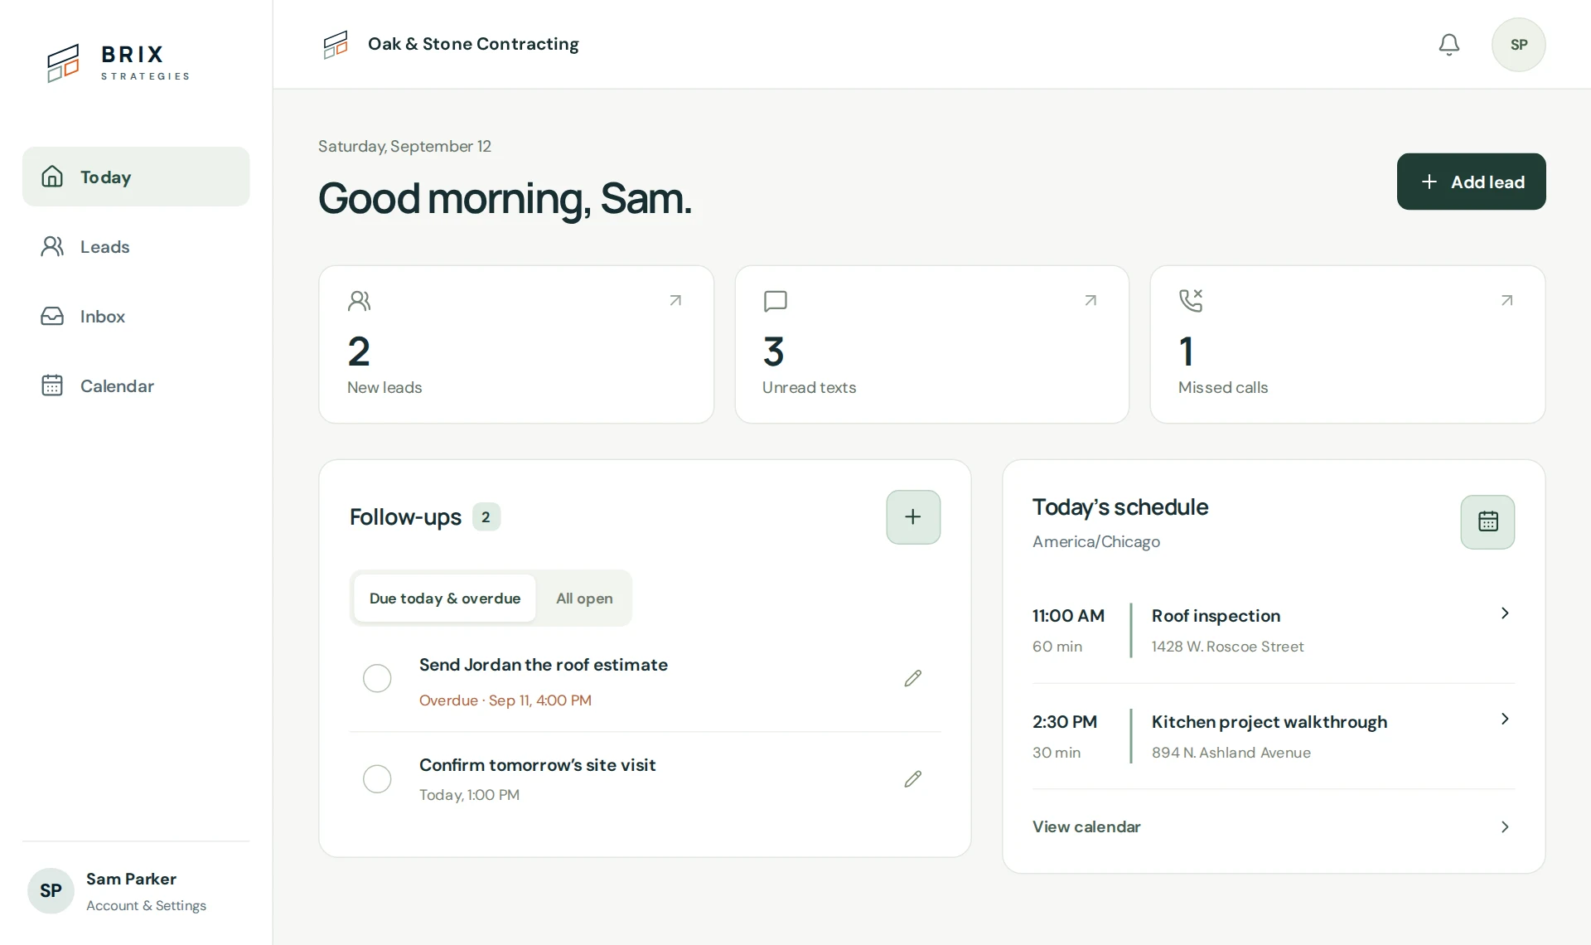This screenshot has width=1591, height=945.
Task: Expand the Kitchen project walkthrough chevron
Action: 1505,719
